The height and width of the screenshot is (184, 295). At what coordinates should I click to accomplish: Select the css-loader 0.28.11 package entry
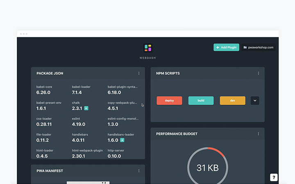pos(45,122)
